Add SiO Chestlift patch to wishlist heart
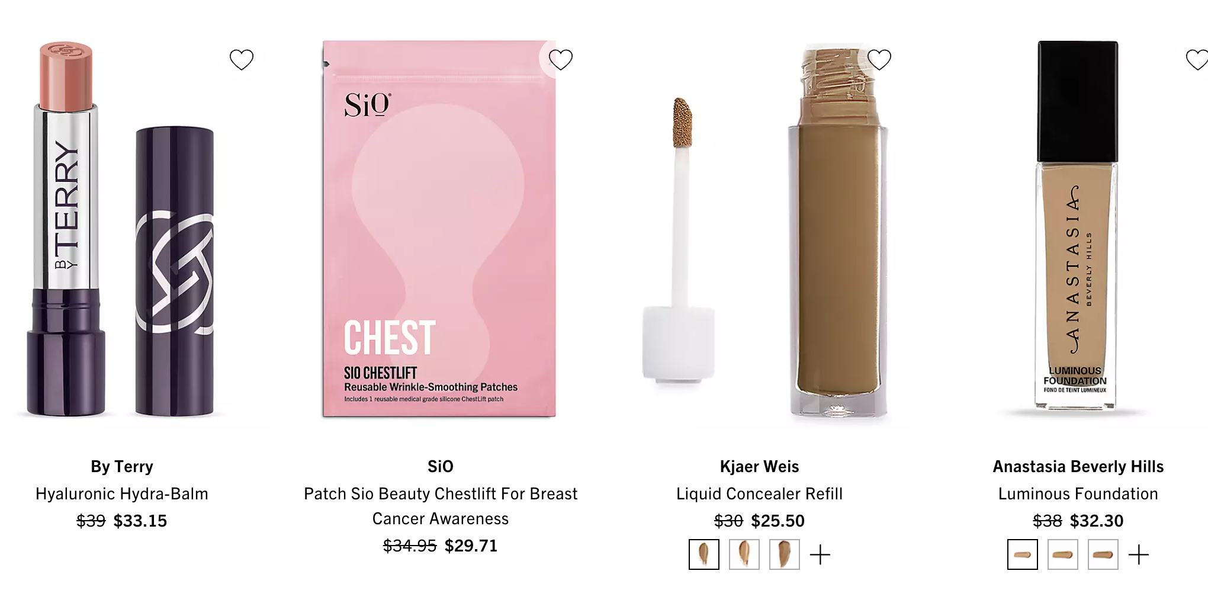This screenshot has height=590, width=1208. point(560,59)
